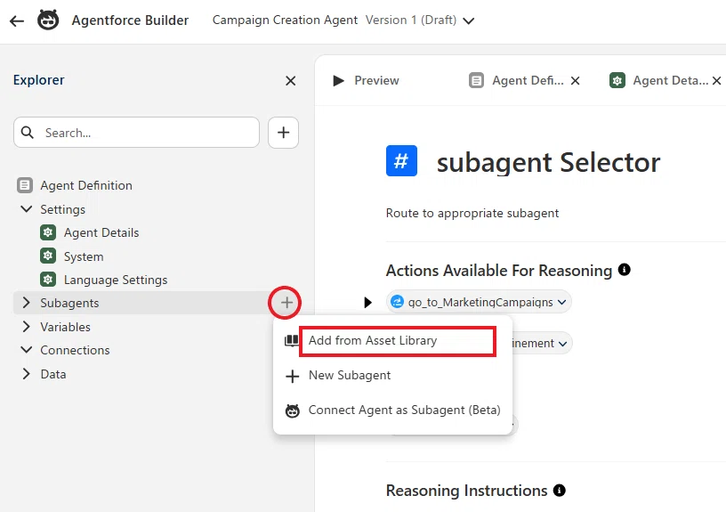Close the Agent Deta... tab

point(717,81)
